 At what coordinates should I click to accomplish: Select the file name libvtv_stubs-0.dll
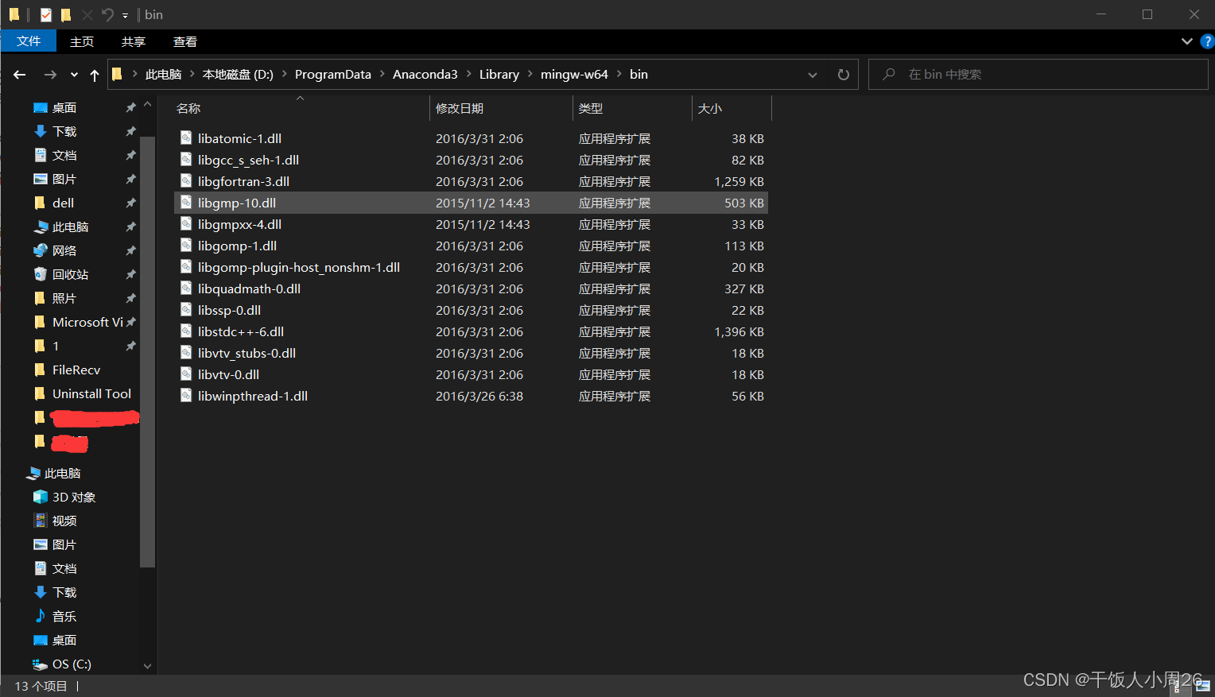click(246, 353)
